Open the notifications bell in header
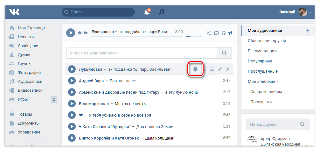This screenshot has width=320, height=151. coord(147,12)
